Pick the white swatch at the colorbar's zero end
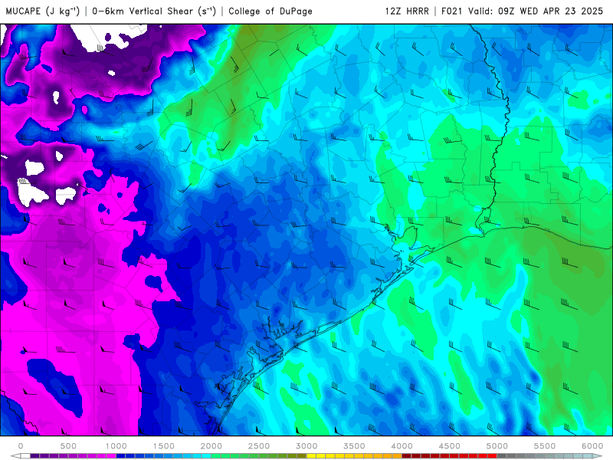The height and width of the screenshot is (460, 613). pos(25,456)
